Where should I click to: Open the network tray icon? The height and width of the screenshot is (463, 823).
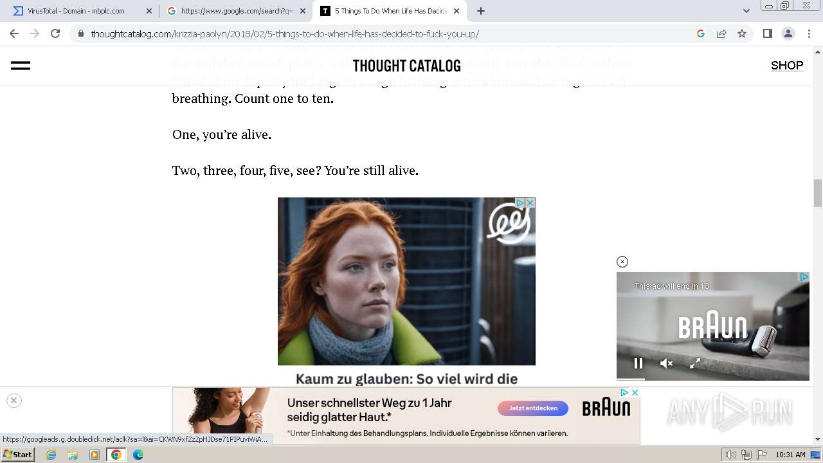tap(746, 455)
